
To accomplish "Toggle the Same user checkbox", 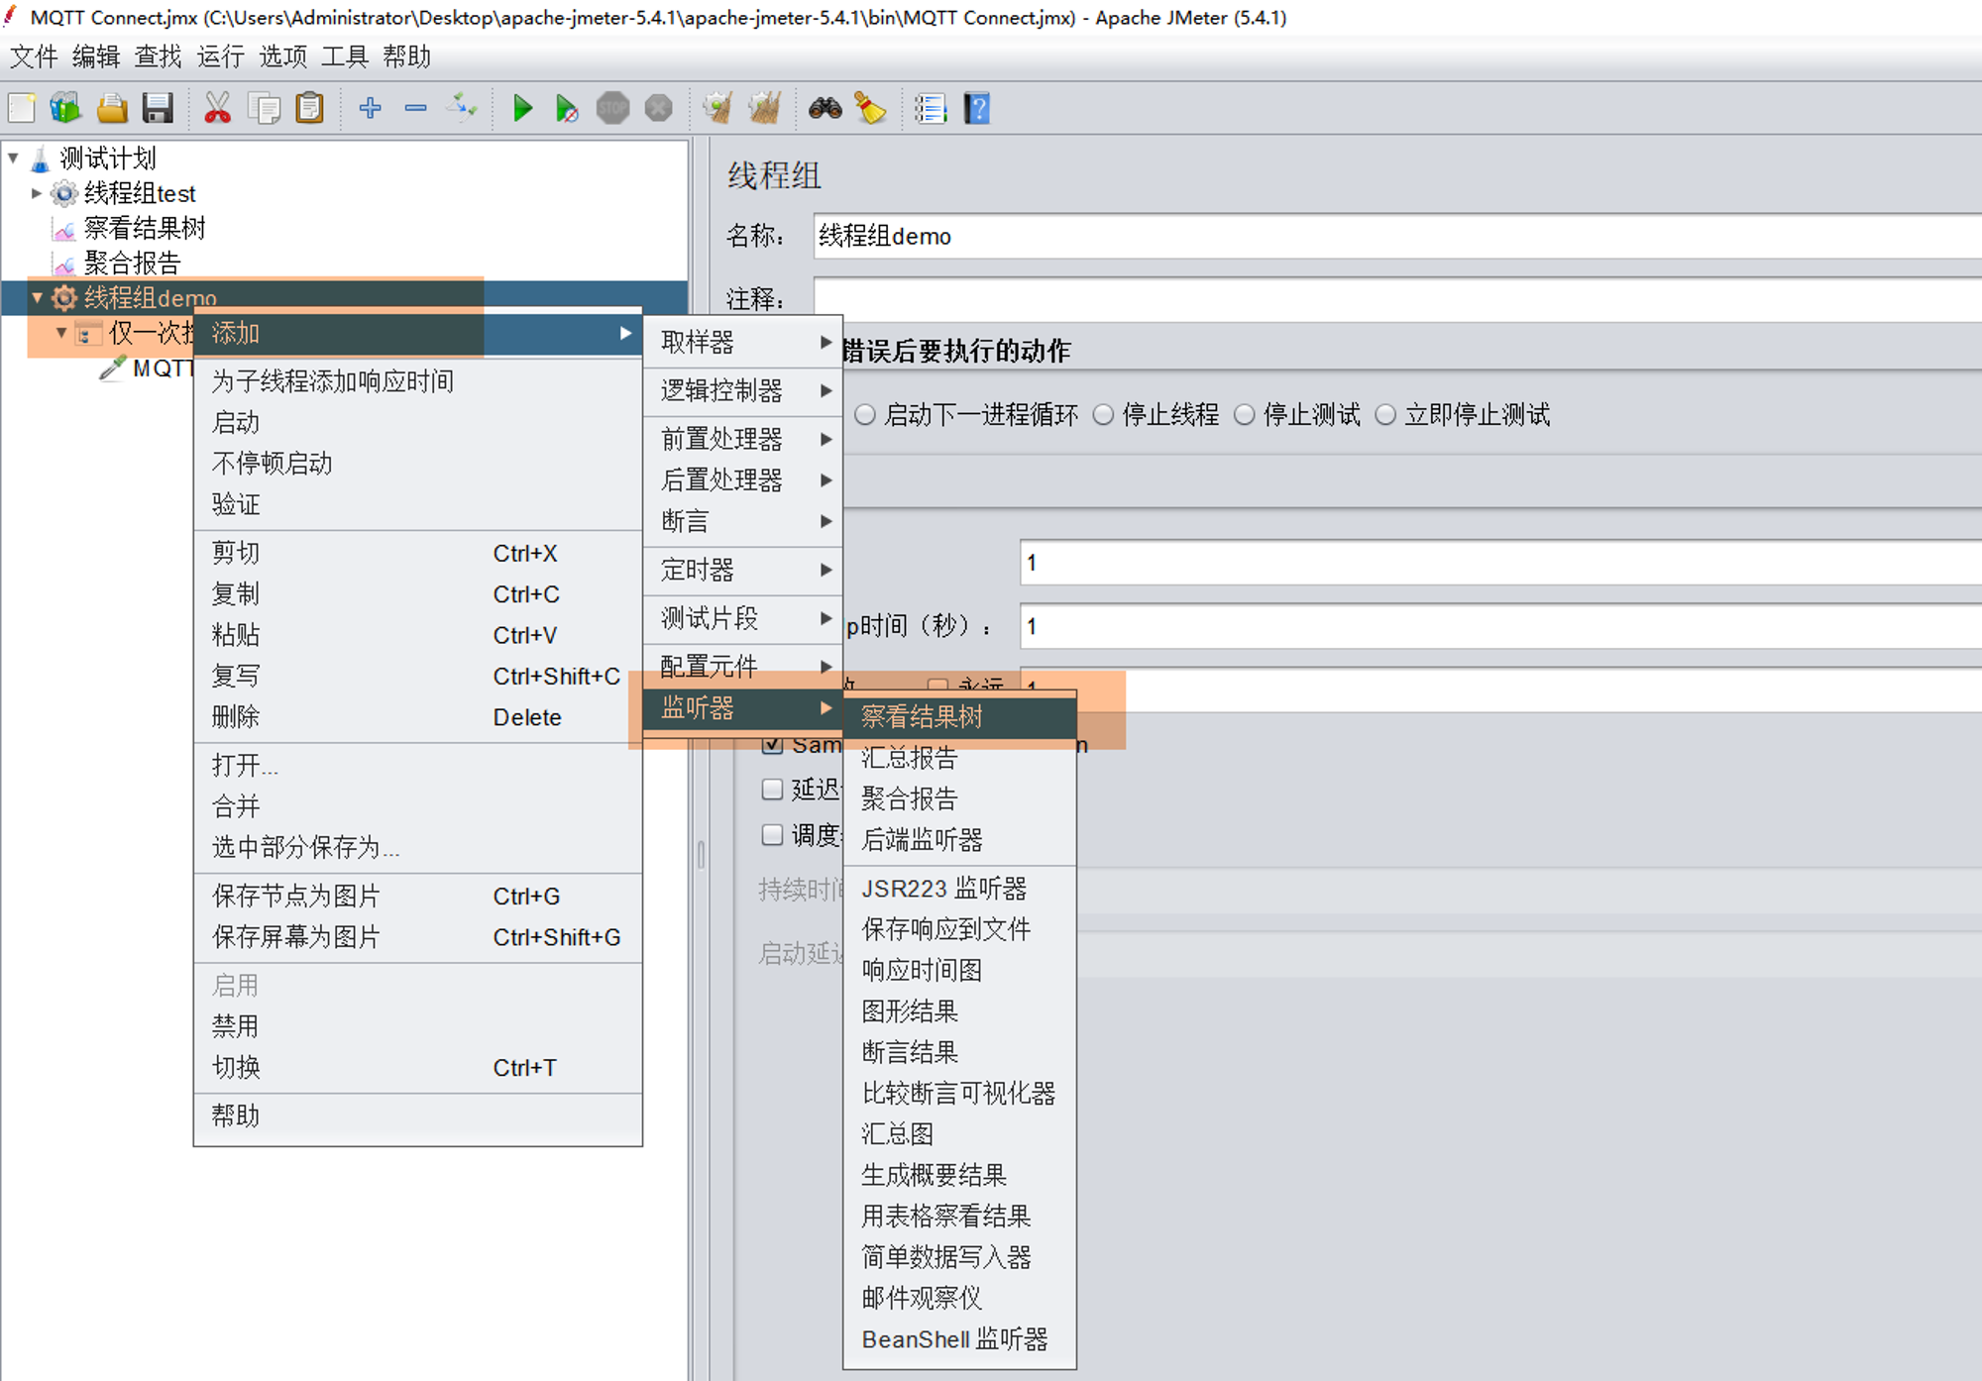I will [773, 744].
